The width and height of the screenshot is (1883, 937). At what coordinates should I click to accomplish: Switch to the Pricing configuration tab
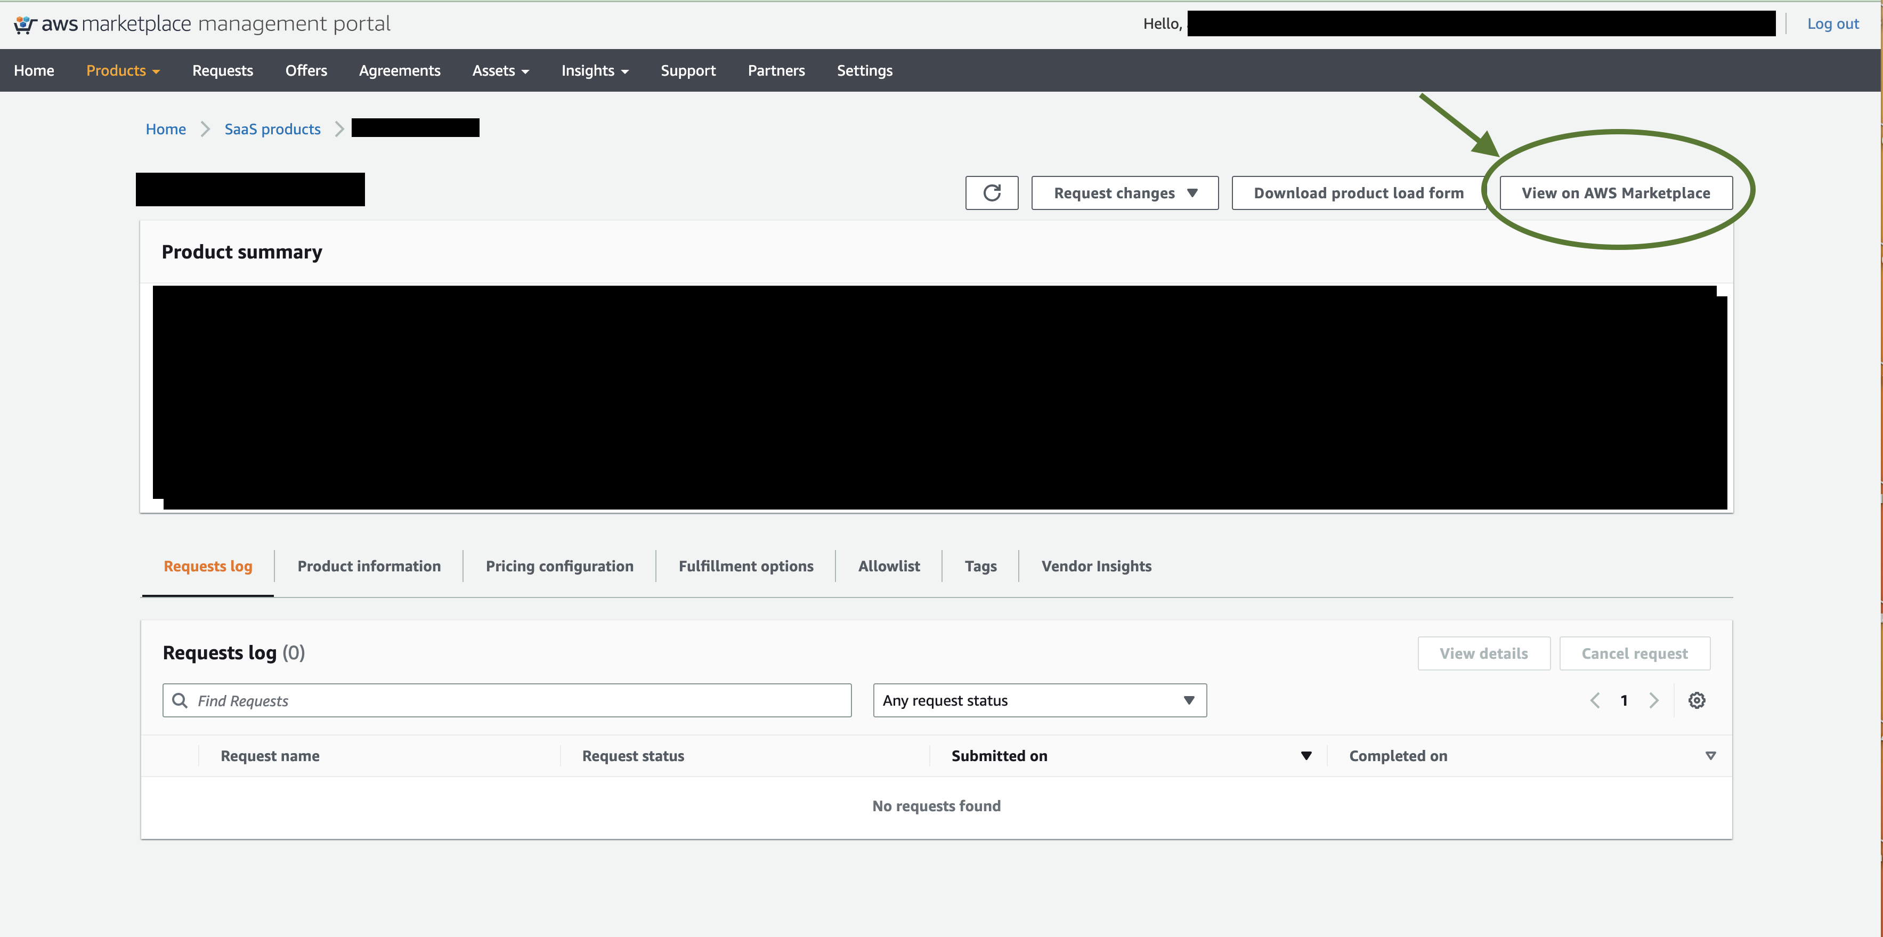pos(559,566)
